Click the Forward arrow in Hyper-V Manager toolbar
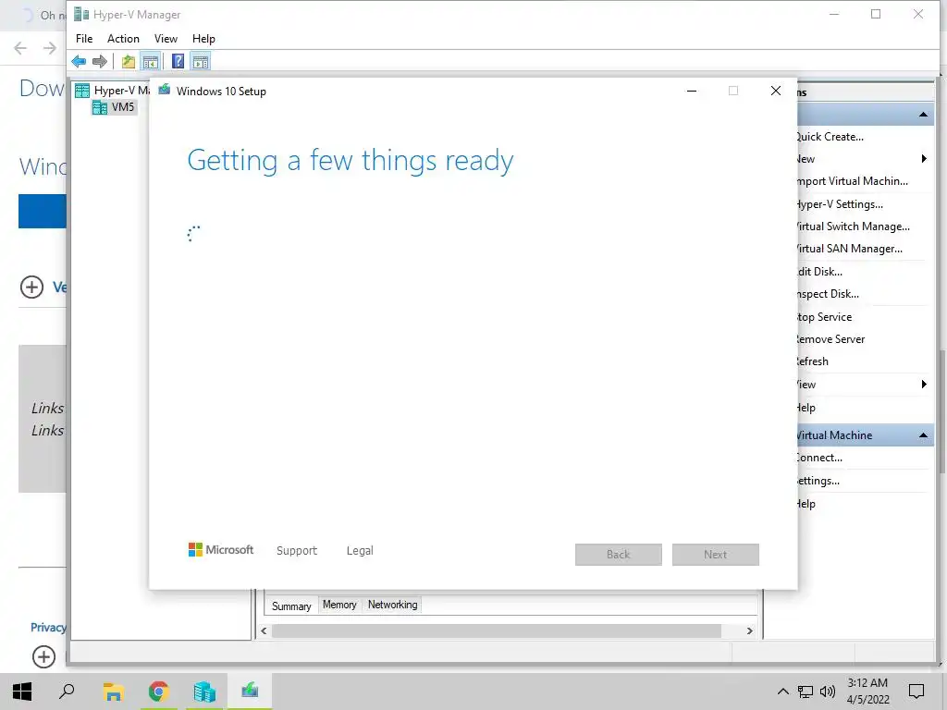 pos(100,61)
